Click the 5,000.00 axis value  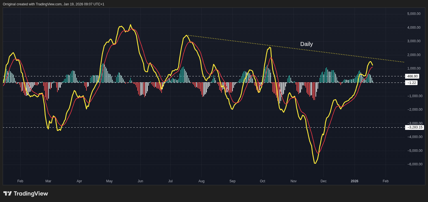coord(414,14)
